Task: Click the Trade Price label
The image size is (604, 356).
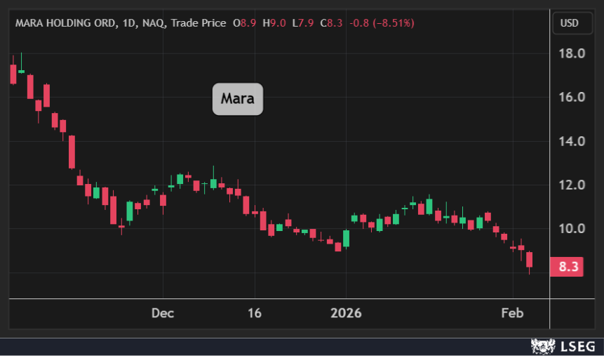Action: pyautogui.click(x=199, y=23)
